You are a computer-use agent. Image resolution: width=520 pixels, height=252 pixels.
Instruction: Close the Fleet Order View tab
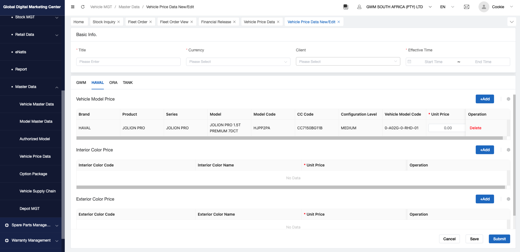192,22
